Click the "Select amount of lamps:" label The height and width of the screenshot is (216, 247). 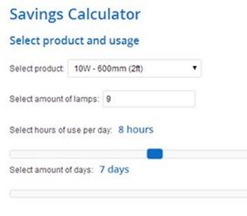pyautogui.click(x=54, y=99)
